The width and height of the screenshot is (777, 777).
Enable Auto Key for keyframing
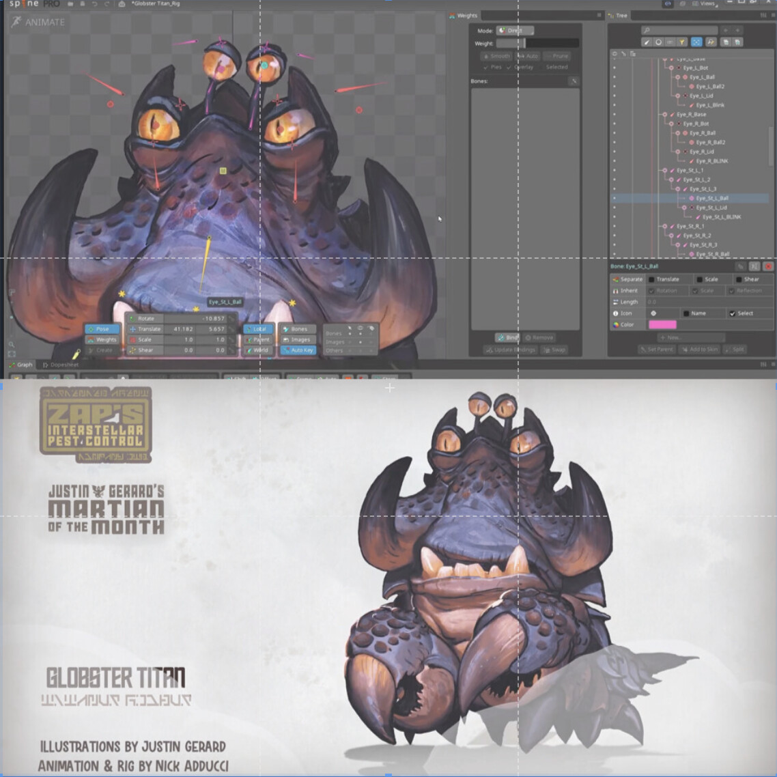point(299,349)
